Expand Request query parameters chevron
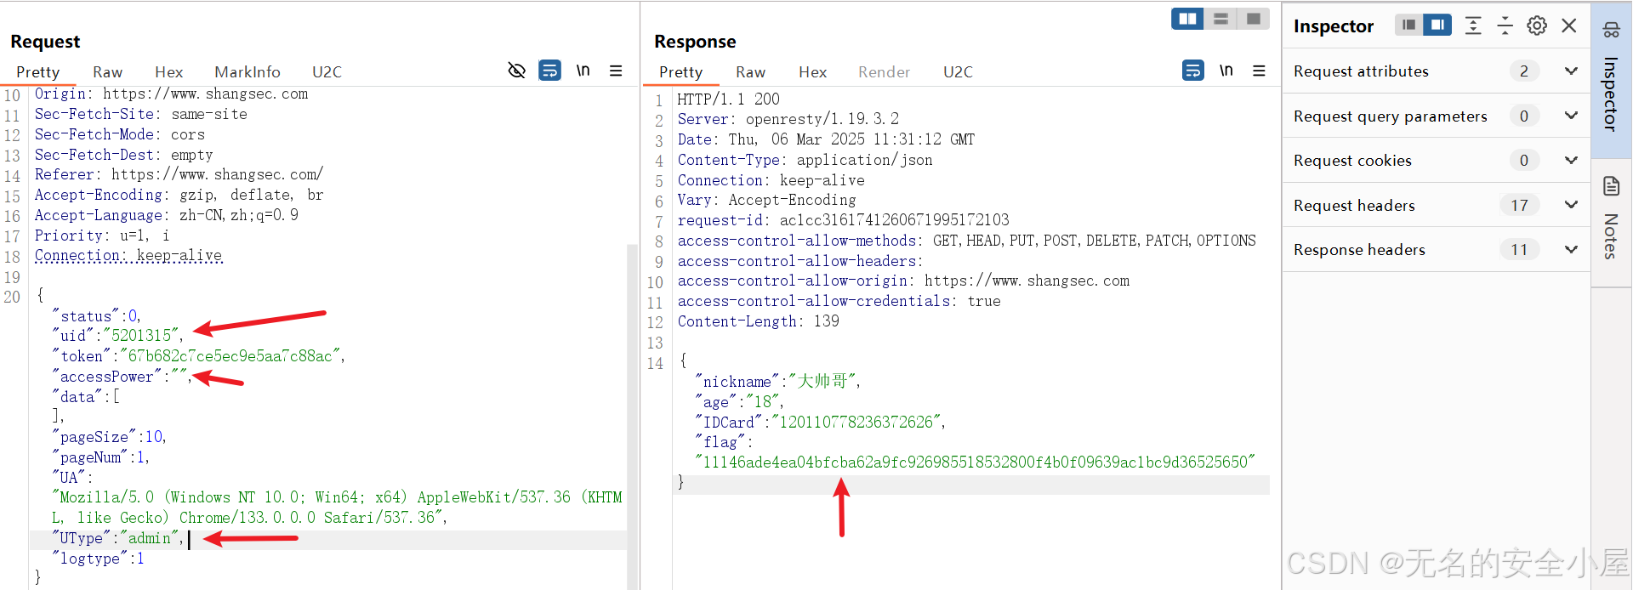 point(1571,116)
